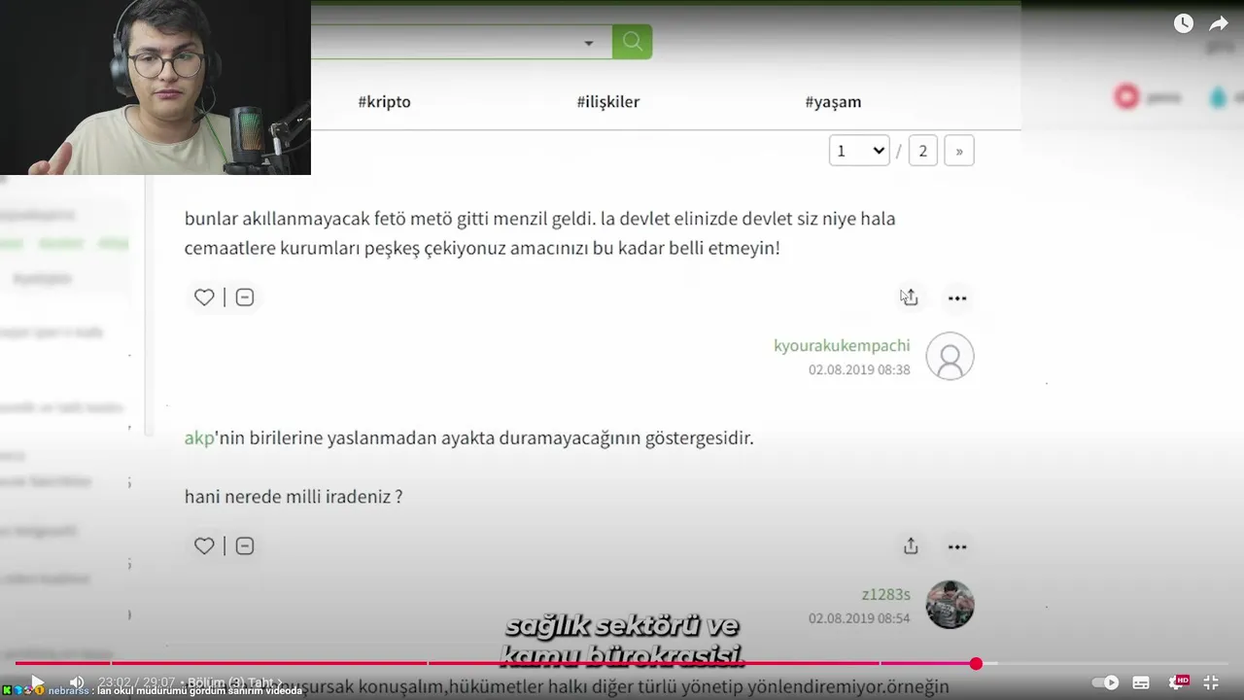Open the entry date 02.08.2019 08:38
The width and height of the screenshot is (1244, 700).
[x=859, y=370]
